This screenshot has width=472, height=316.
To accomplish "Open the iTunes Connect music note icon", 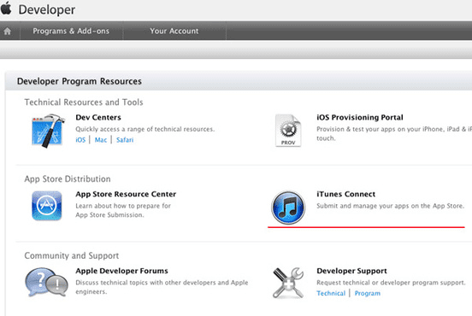I will click(x=288, y=208).
